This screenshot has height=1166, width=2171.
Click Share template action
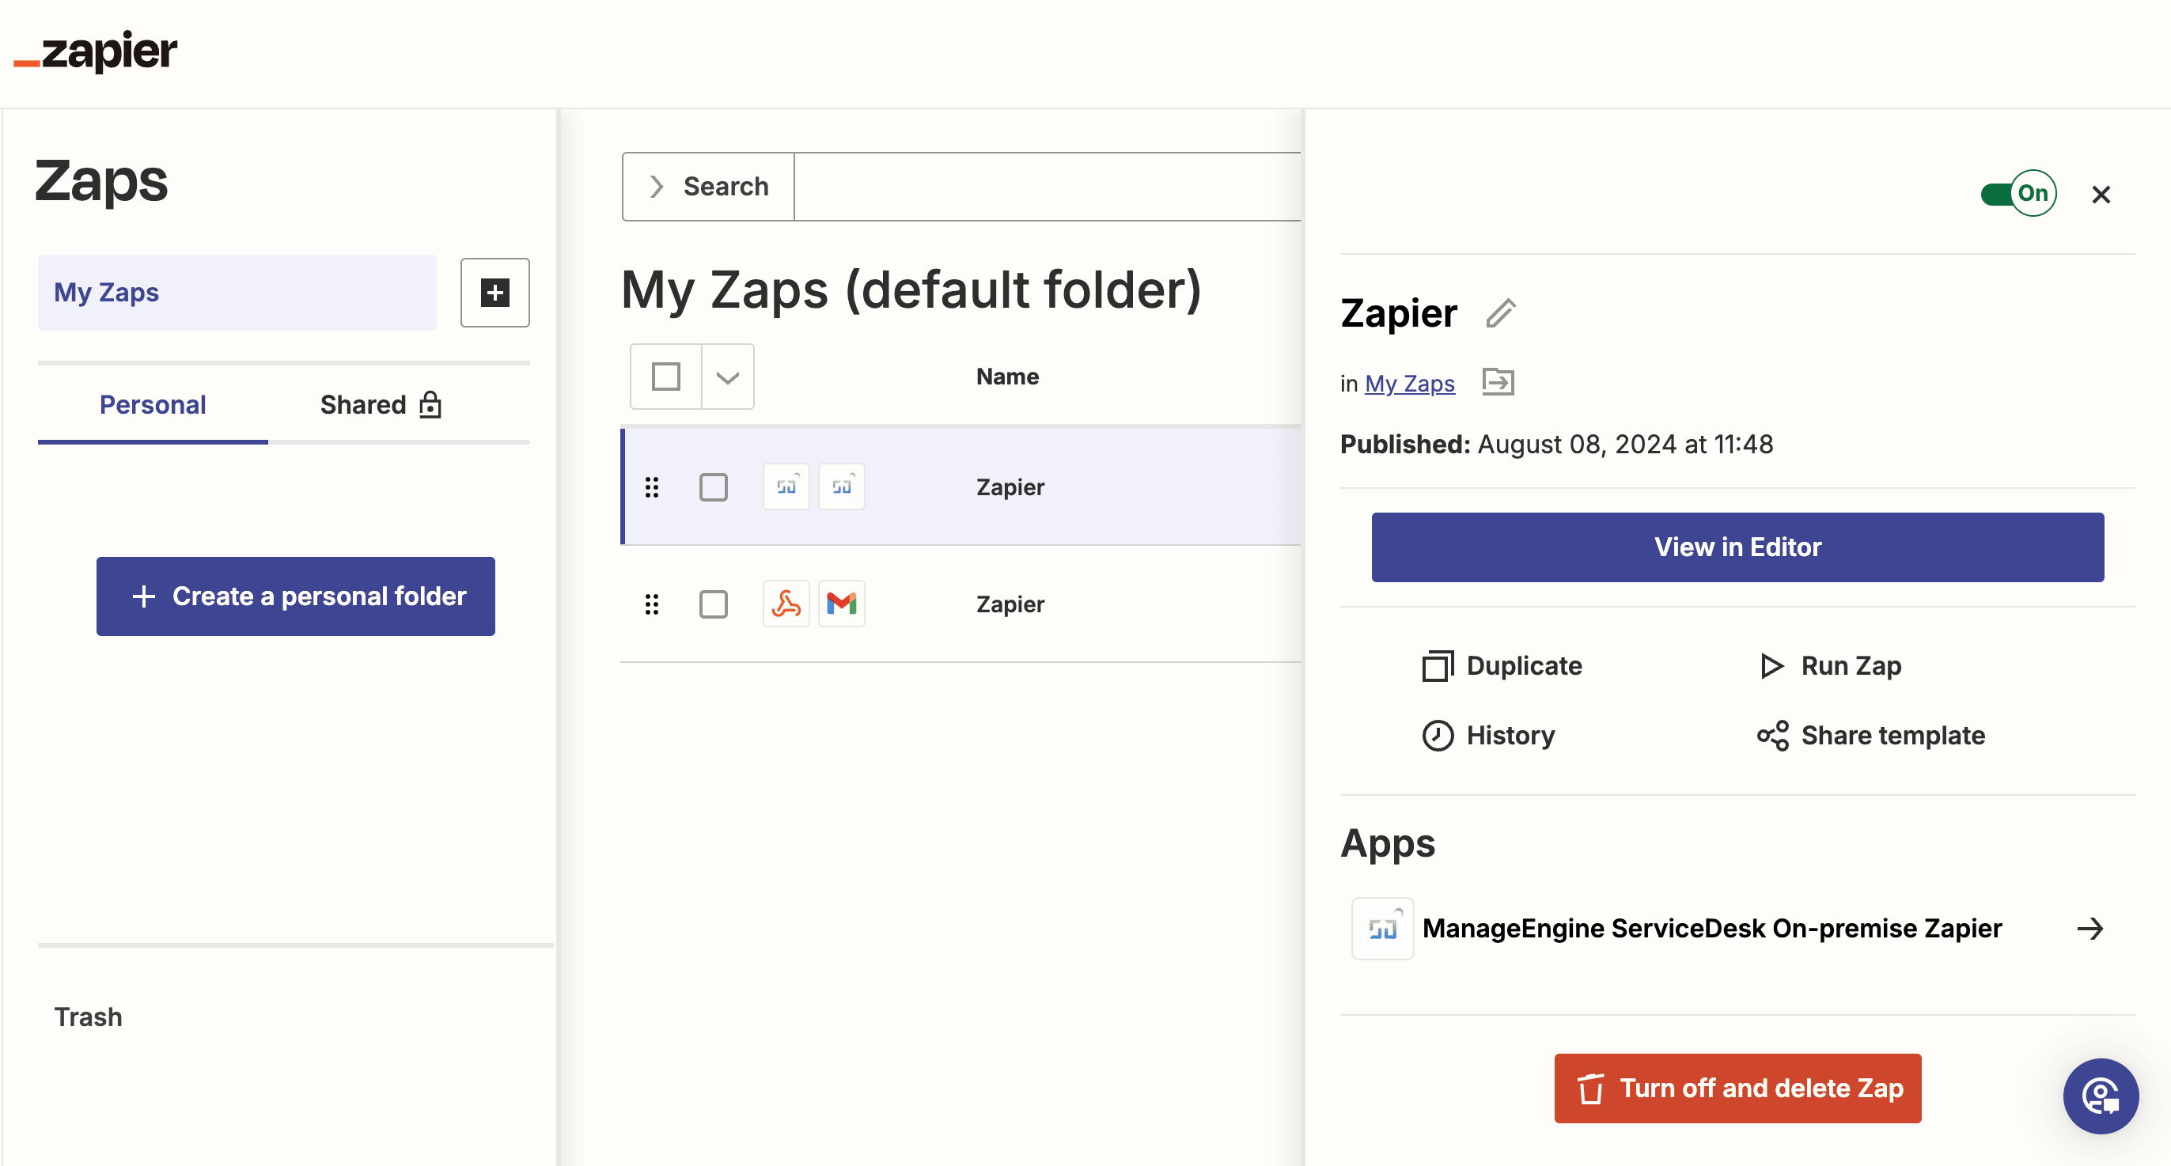[x=1871, y=736]
